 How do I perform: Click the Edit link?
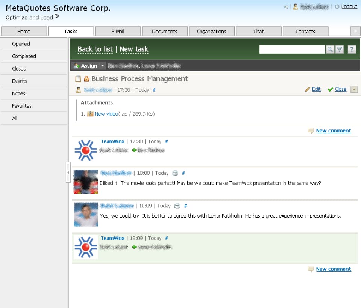316,89
